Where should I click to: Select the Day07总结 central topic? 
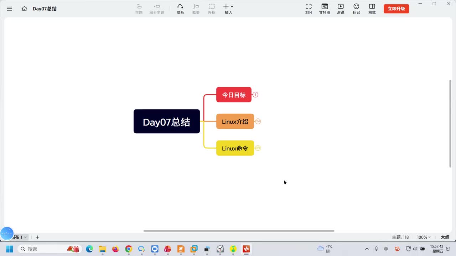coord(167,122)
